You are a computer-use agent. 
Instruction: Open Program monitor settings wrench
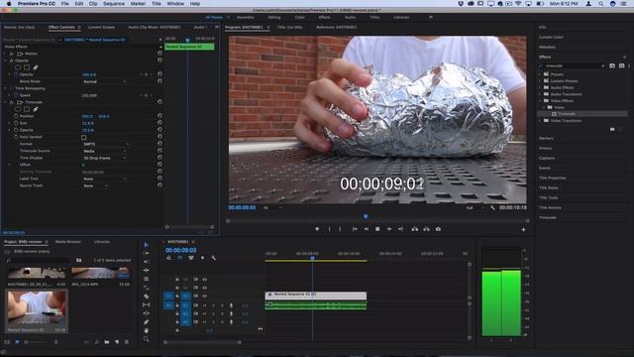(x=492, y=207)
